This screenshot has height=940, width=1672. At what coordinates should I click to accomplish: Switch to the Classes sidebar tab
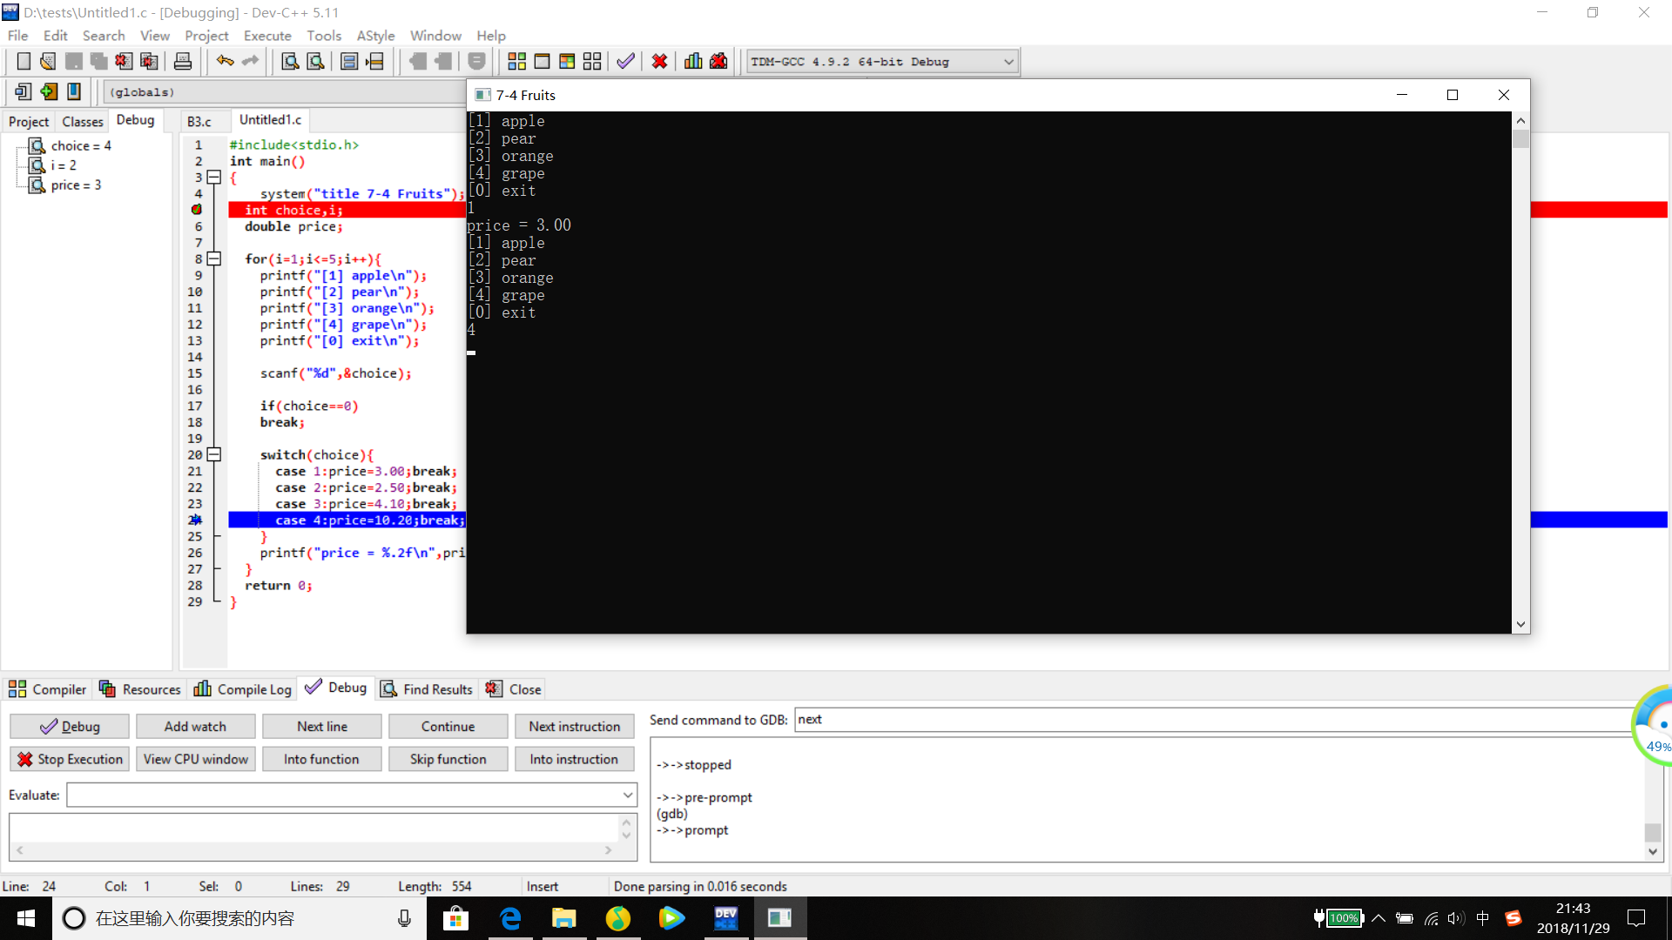coord(83,121)
